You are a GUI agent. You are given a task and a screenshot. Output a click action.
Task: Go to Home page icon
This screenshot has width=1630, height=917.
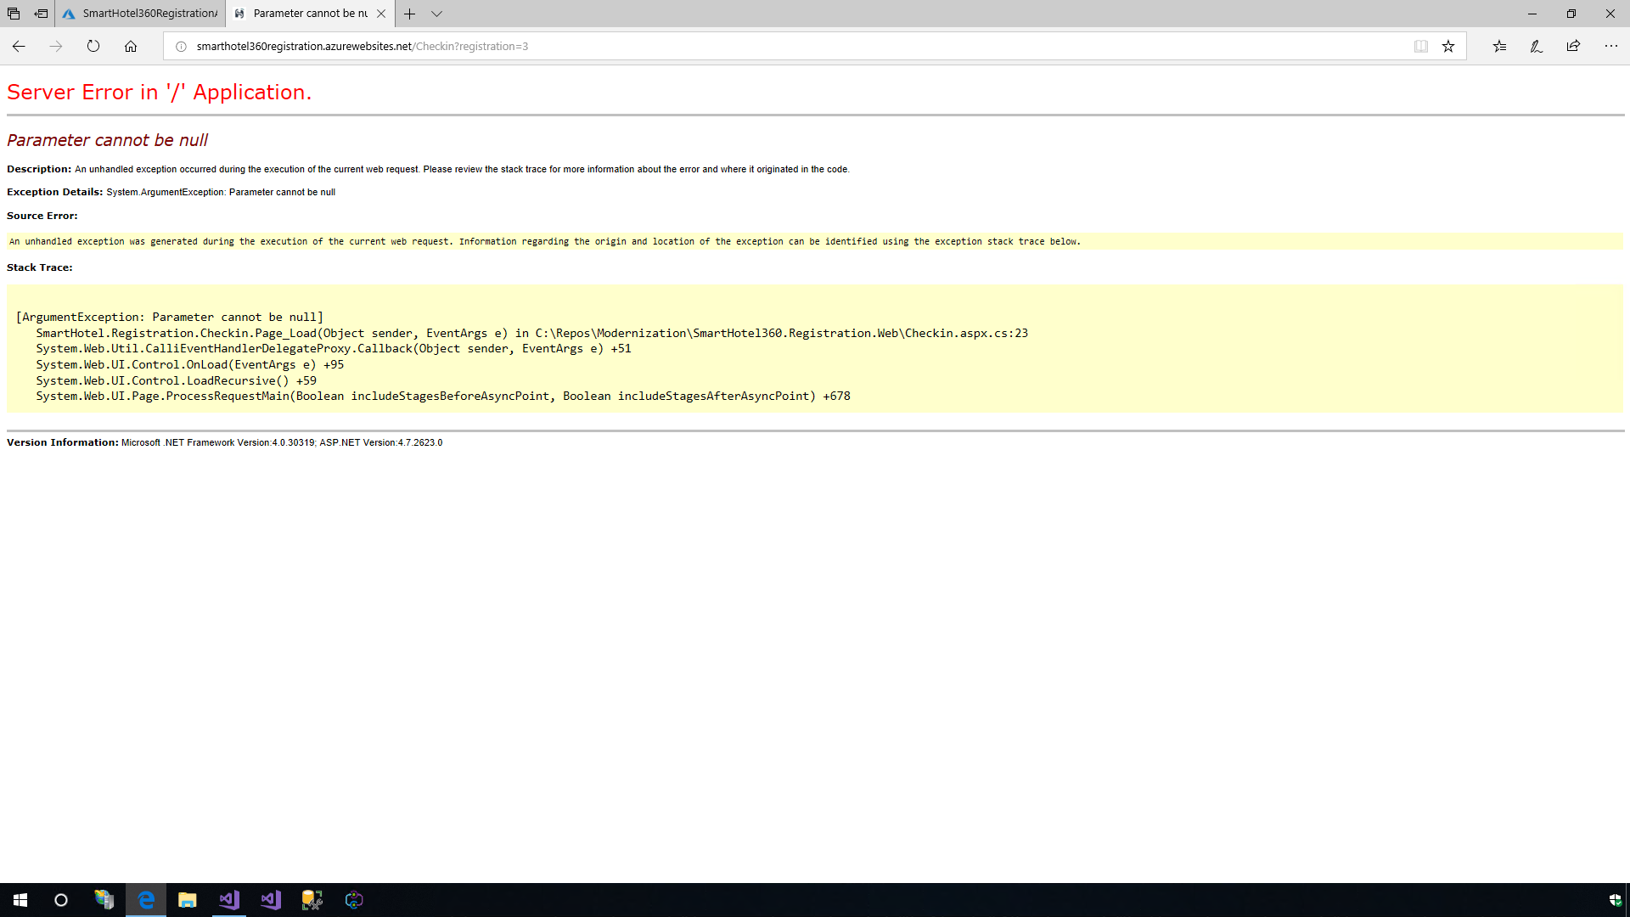pos(131,47)
